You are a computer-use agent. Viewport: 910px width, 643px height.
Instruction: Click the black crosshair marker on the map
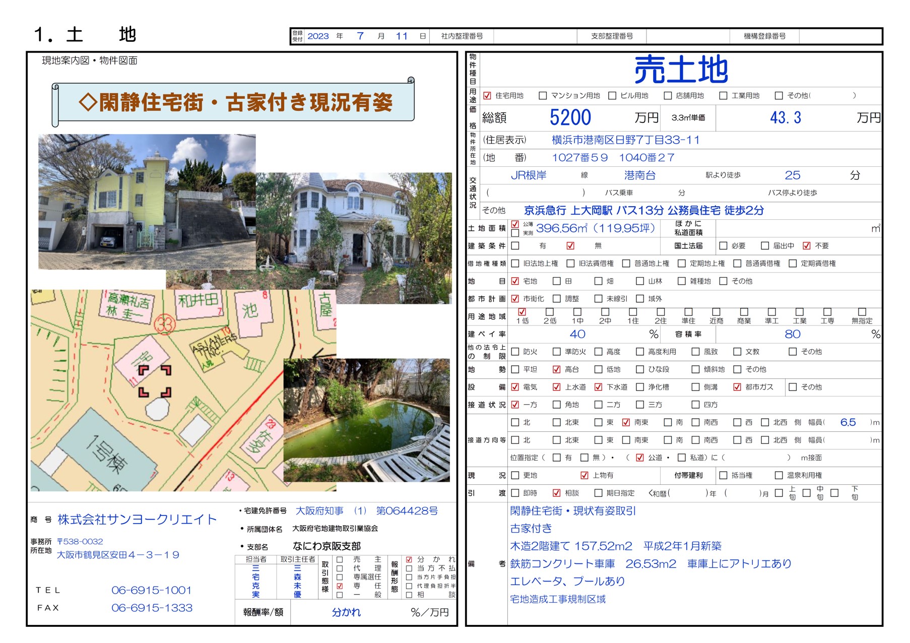point(155,381)
